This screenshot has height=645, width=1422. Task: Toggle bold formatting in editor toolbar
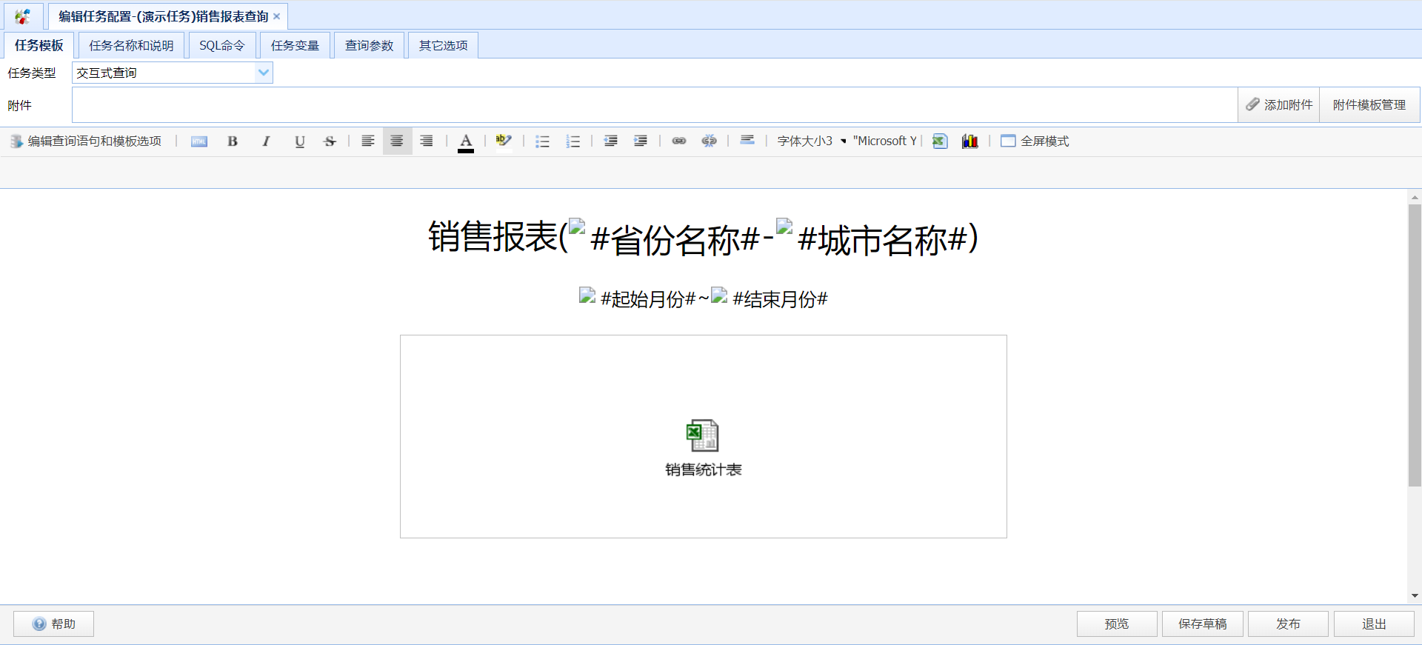pos(233,141)
